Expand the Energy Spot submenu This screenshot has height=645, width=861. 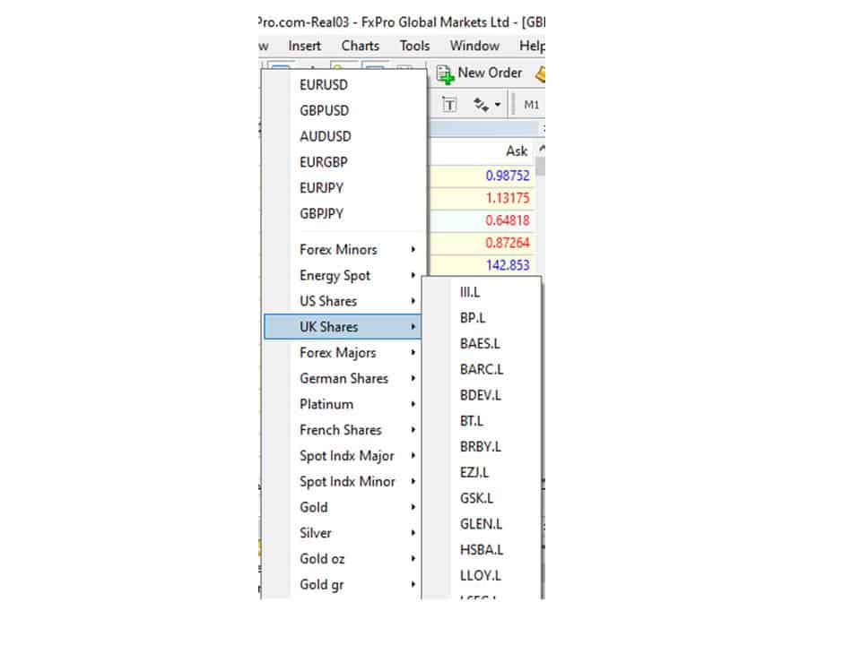click(344, 275)
